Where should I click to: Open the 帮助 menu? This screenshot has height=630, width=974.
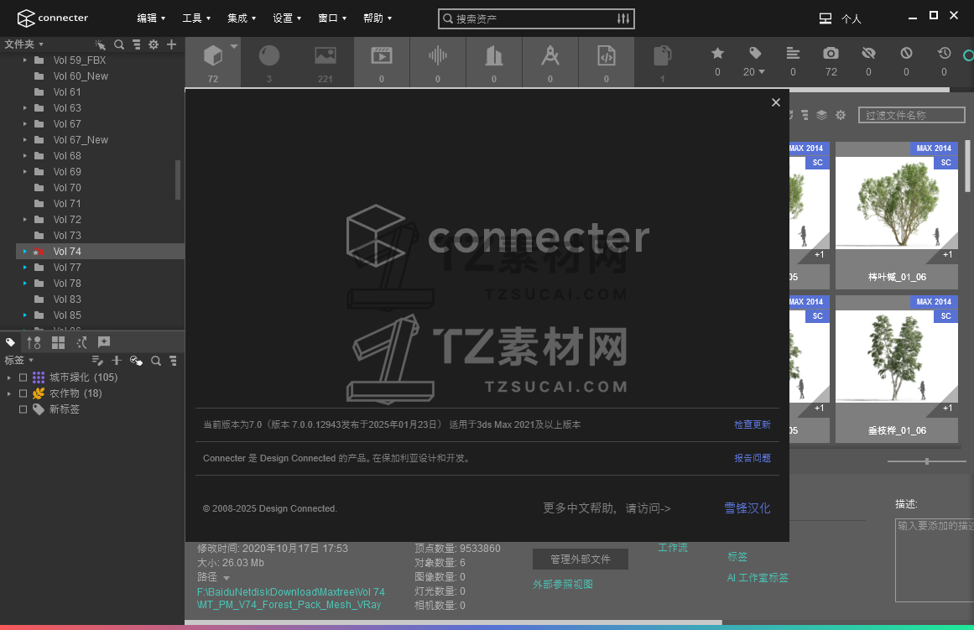tap(378, 18)
